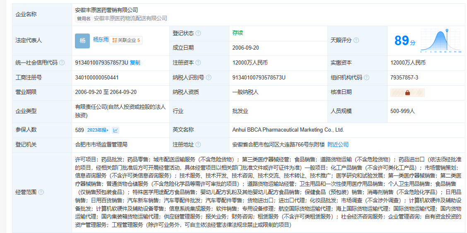
Task: Click the locked 核准日期 padlock icon
Action: (407, 93)
